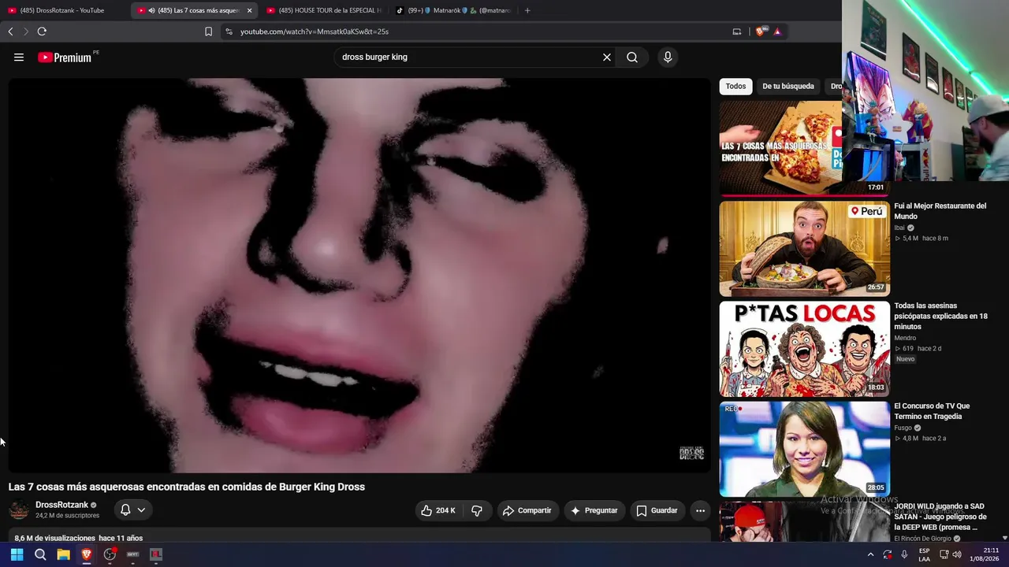This screenshot has height=567, width=1009.
Task: Open the taskbar clock showing 21:11
Action: 985,554
